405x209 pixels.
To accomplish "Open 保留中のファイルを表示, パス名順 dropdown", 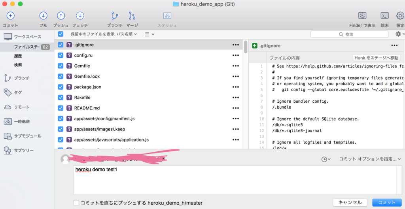I will tap(104, 34).
